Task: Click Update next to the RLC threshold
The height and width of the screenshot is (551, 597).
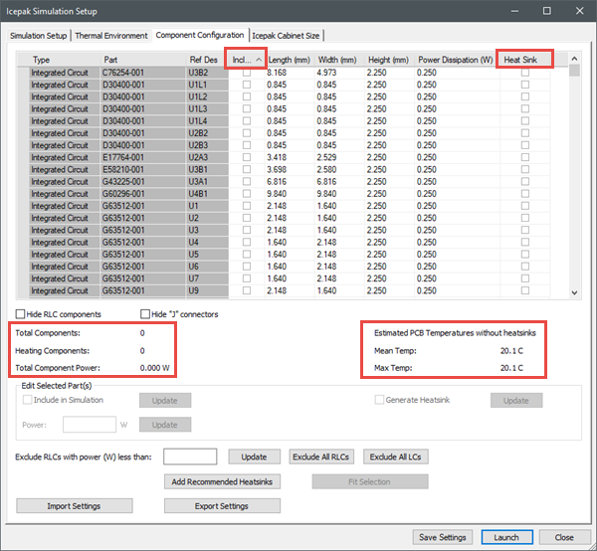Action: 254,457
